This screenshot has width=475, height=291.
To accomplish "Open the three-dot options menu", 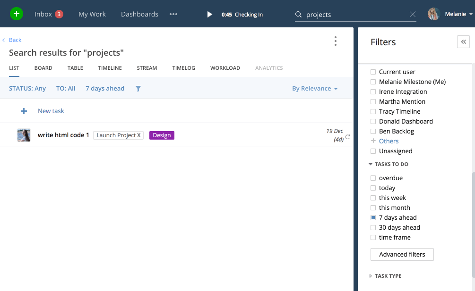I will [335, 42].
